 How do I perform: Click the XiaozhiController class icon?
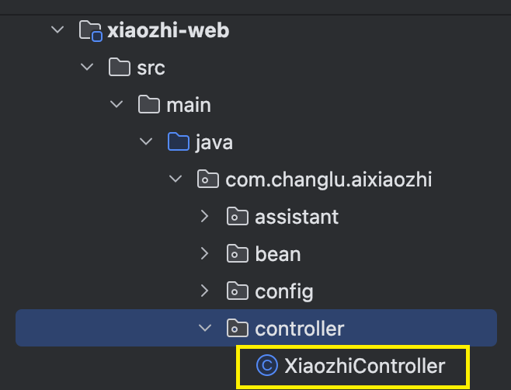pyautogui.click(x=267, y=365)
